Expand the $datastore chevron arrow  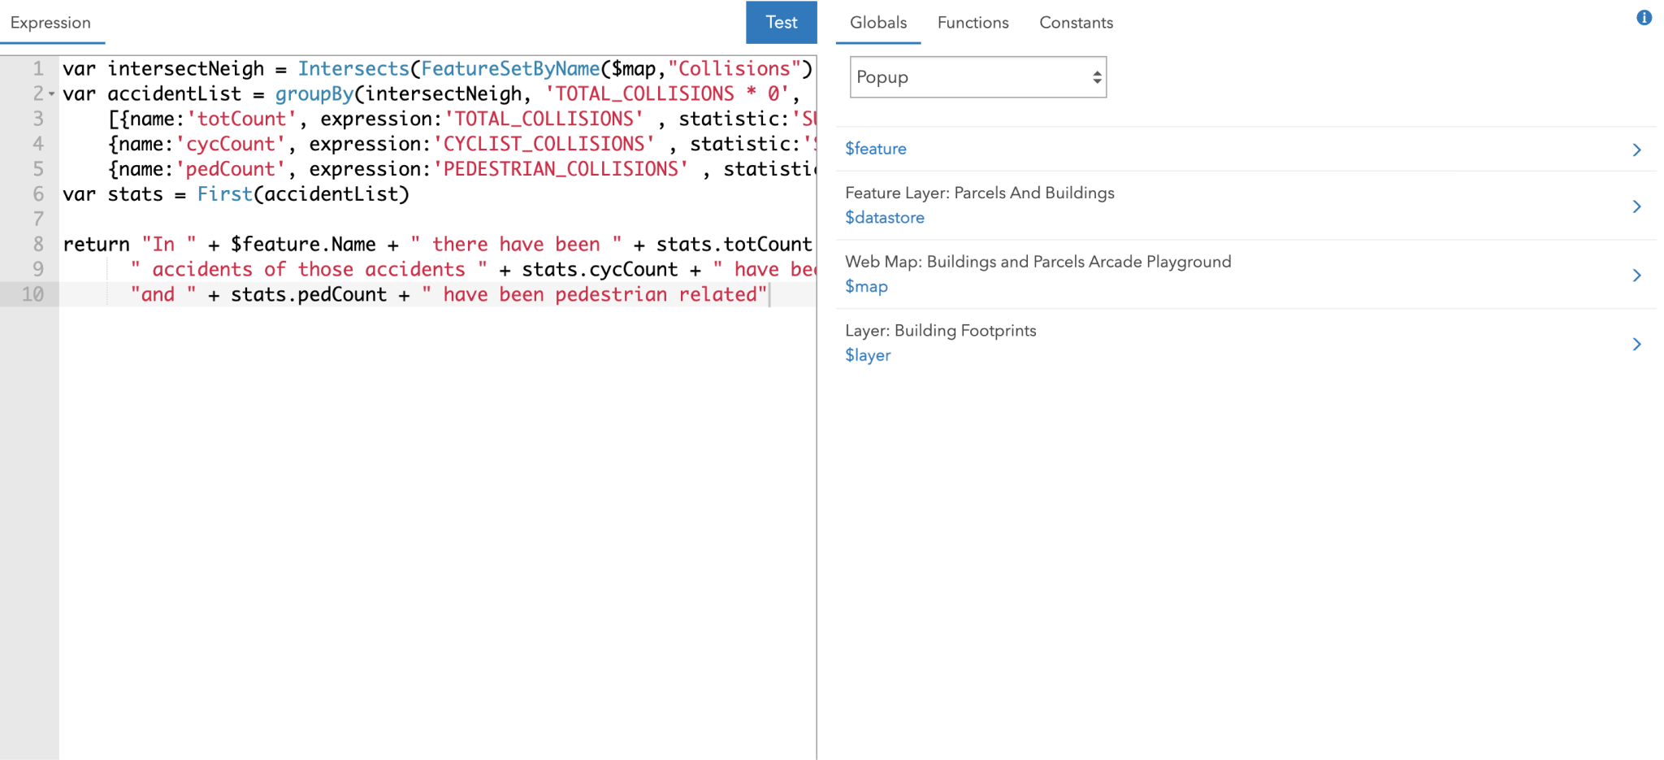click(x=1636, y=206)
